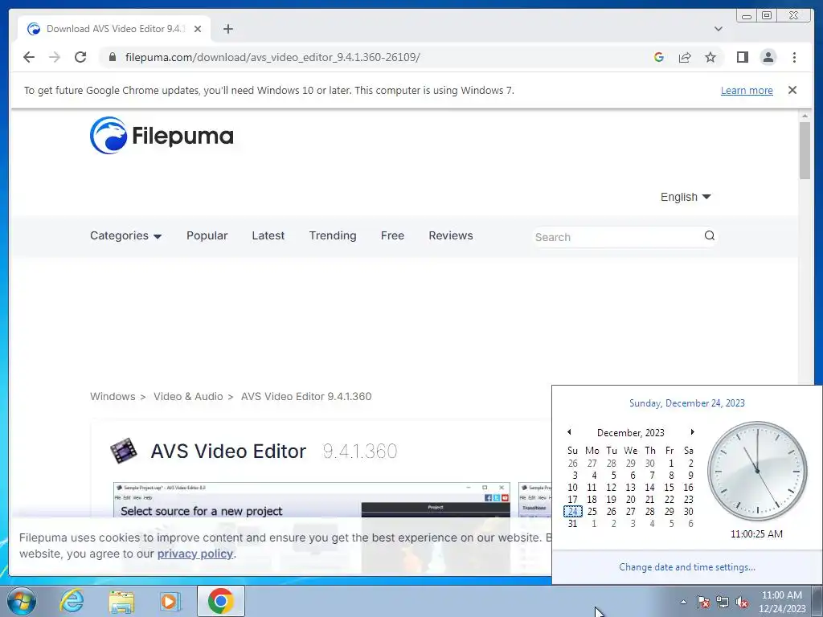Follow the Windows breadcrumb link
The image size is (823, 617).
113,397
